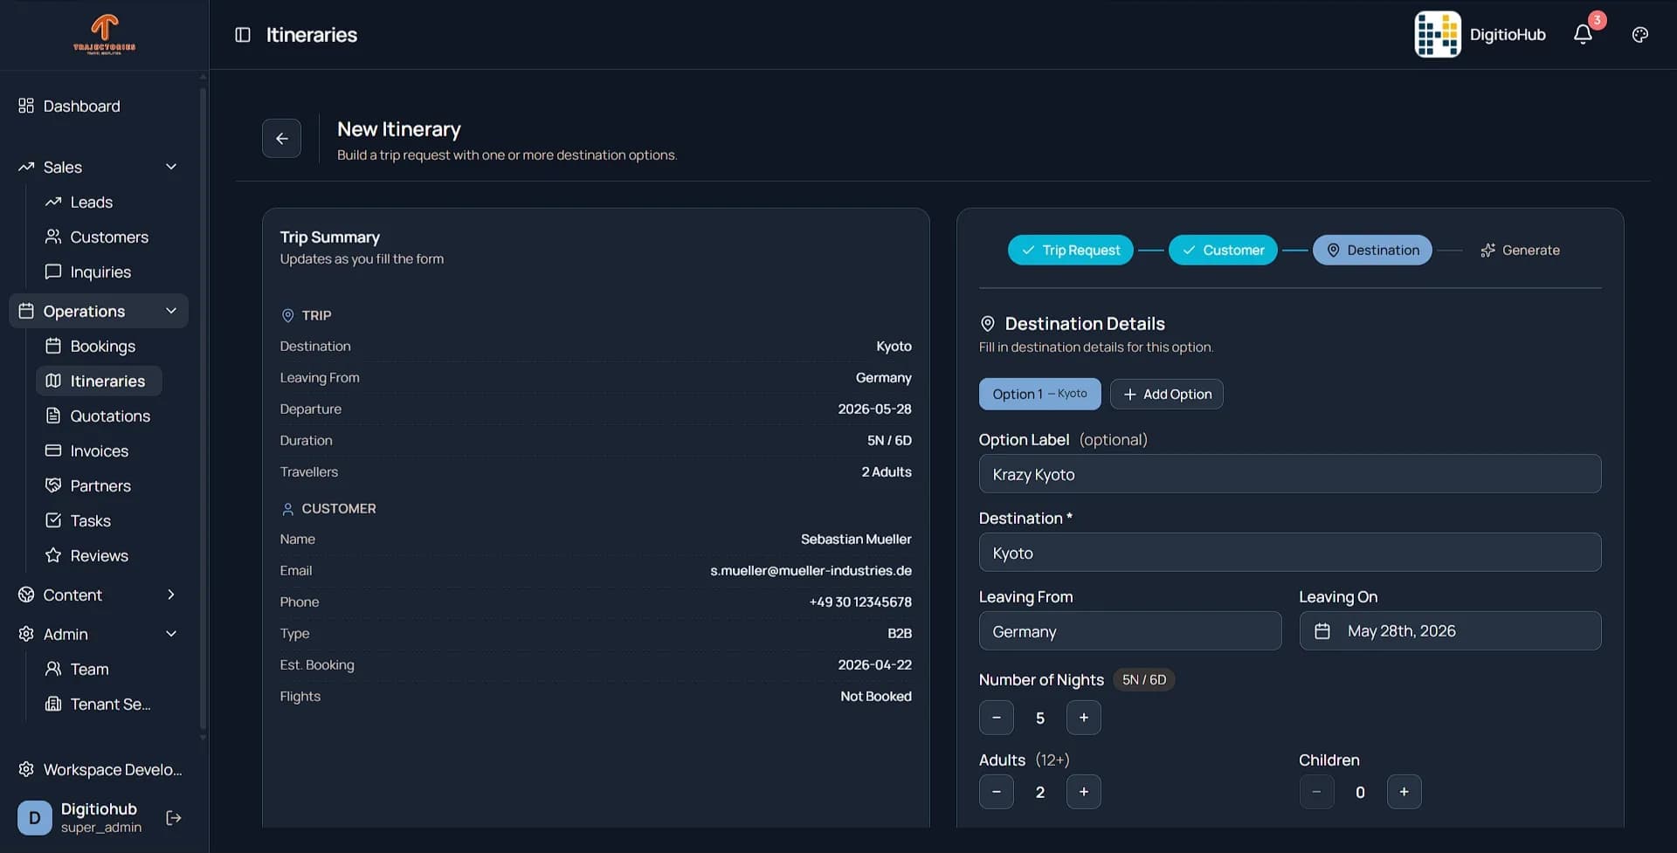Click the name Sebastian Mueller
1677x853 pixels.
[x=856, y=539]
